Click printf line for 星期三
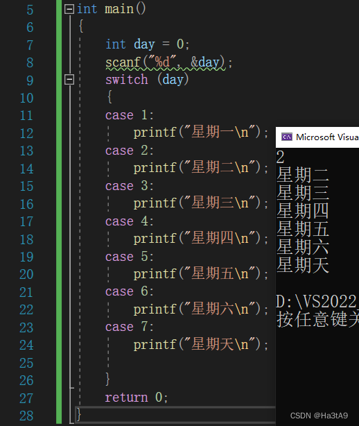 click(201, 203)
